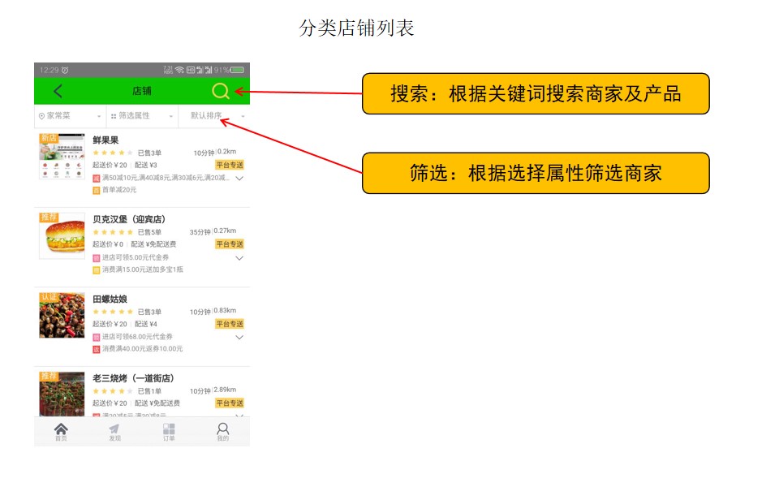
Task: Go to 订单 orders tab
Action: [169, 431]
